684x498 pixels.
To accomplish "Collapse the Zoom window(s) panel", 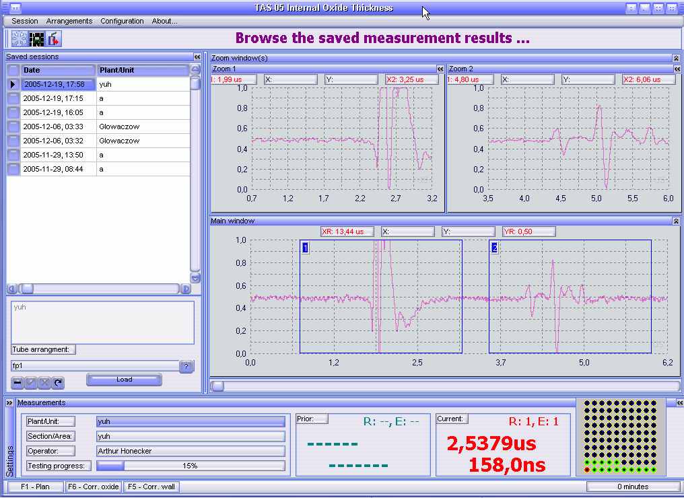I will pyautogui.click(x=676, y=59).
